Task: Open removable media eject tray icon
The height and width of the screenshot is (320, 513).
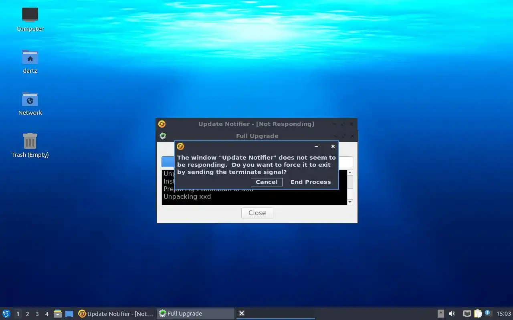Action: tap(440, 314)
